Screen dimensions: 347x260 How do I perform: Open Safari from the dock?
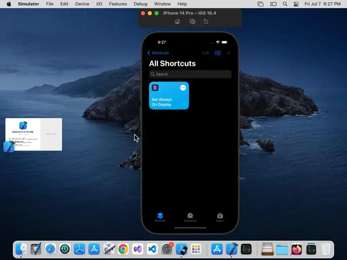[x=50, y=249]
